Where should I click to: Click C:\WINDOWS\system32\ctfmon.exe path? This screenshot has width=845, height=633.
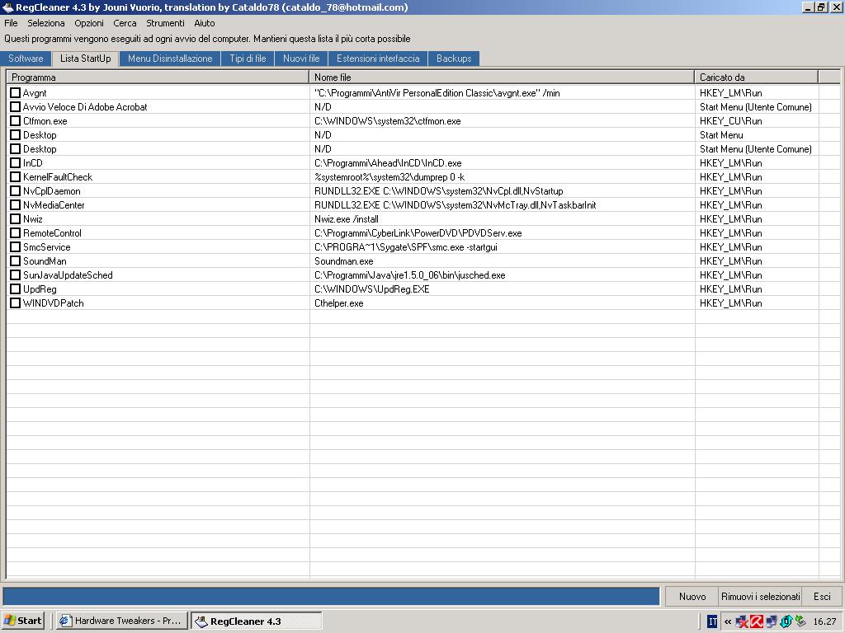[x=388, y=121]
